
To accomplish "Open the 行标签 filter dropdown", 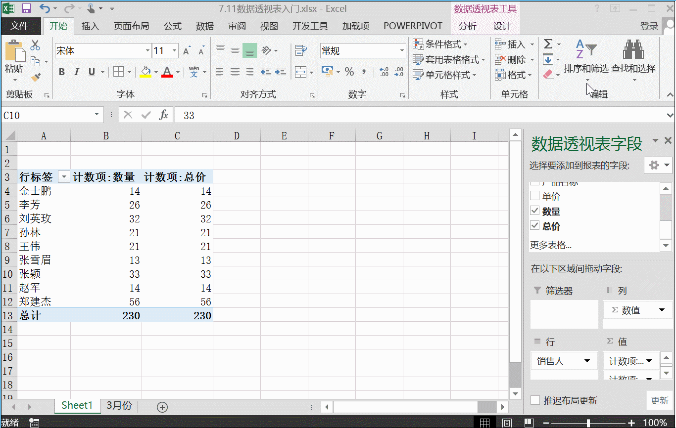I will [x=64, y=176].
